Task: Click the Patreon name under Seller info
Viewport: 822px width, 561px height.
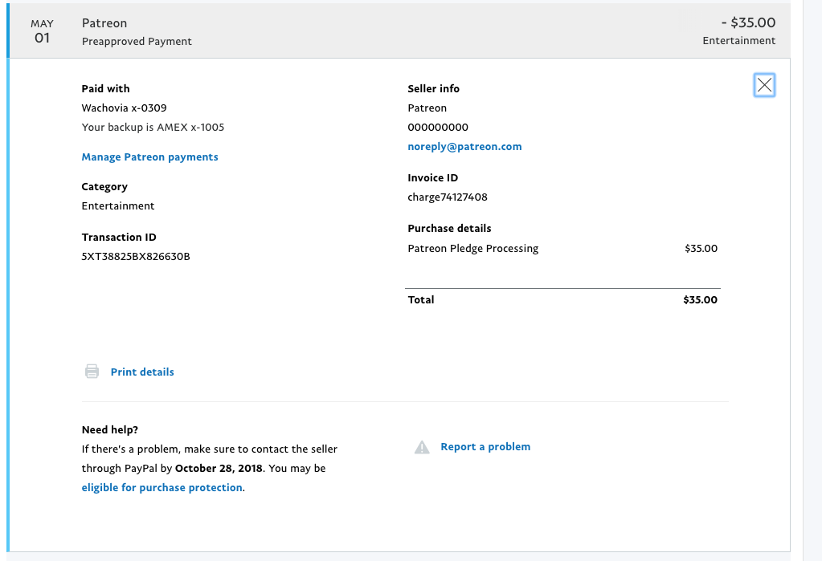Action: point(427,108)
